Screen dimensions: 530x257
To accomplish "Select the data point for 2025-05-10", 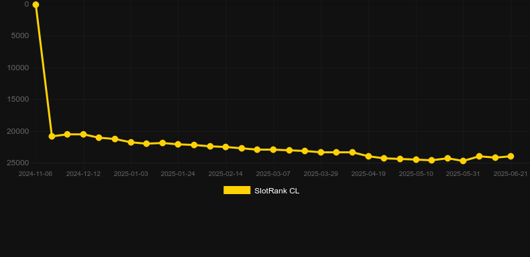I will click(x=416, y=159).
